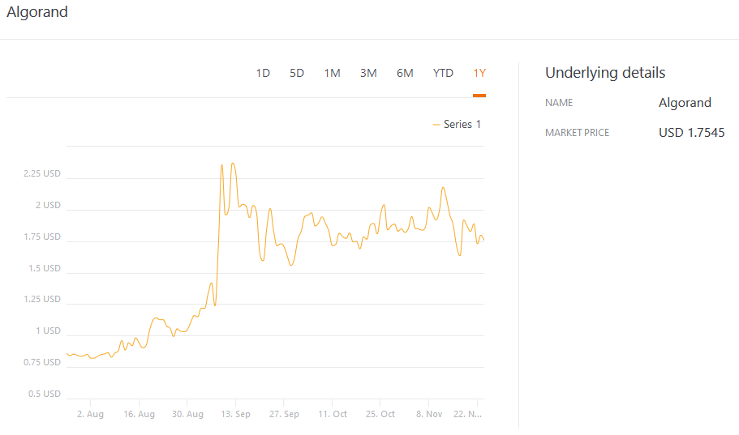Screen dimensions: 739x435
Task: Click the 16. Aug date label
Action: (139, 414)
